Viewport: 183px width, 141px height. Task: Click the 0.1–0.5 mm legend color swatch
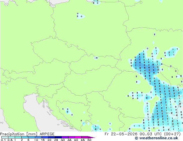pos(5,137)
